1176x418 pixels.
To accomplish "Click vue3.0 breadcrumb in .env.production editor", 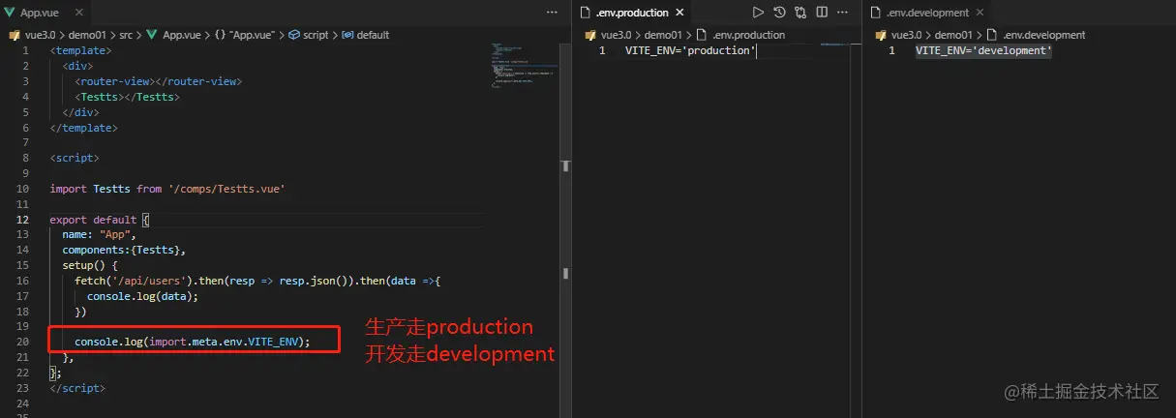I will [617, 35].
